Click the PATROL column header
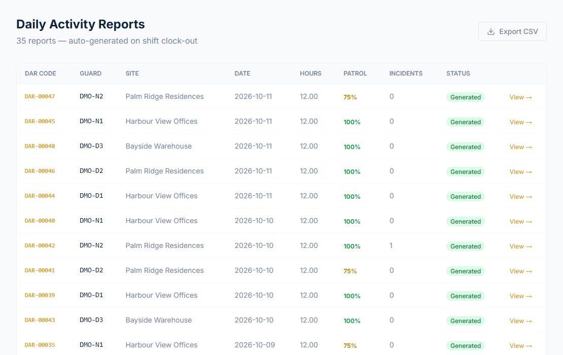The height and width of the screenshot is (355, 563). click(x=355, y=73)
